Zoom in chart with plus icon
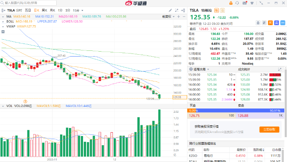 (x=179, y=17)
